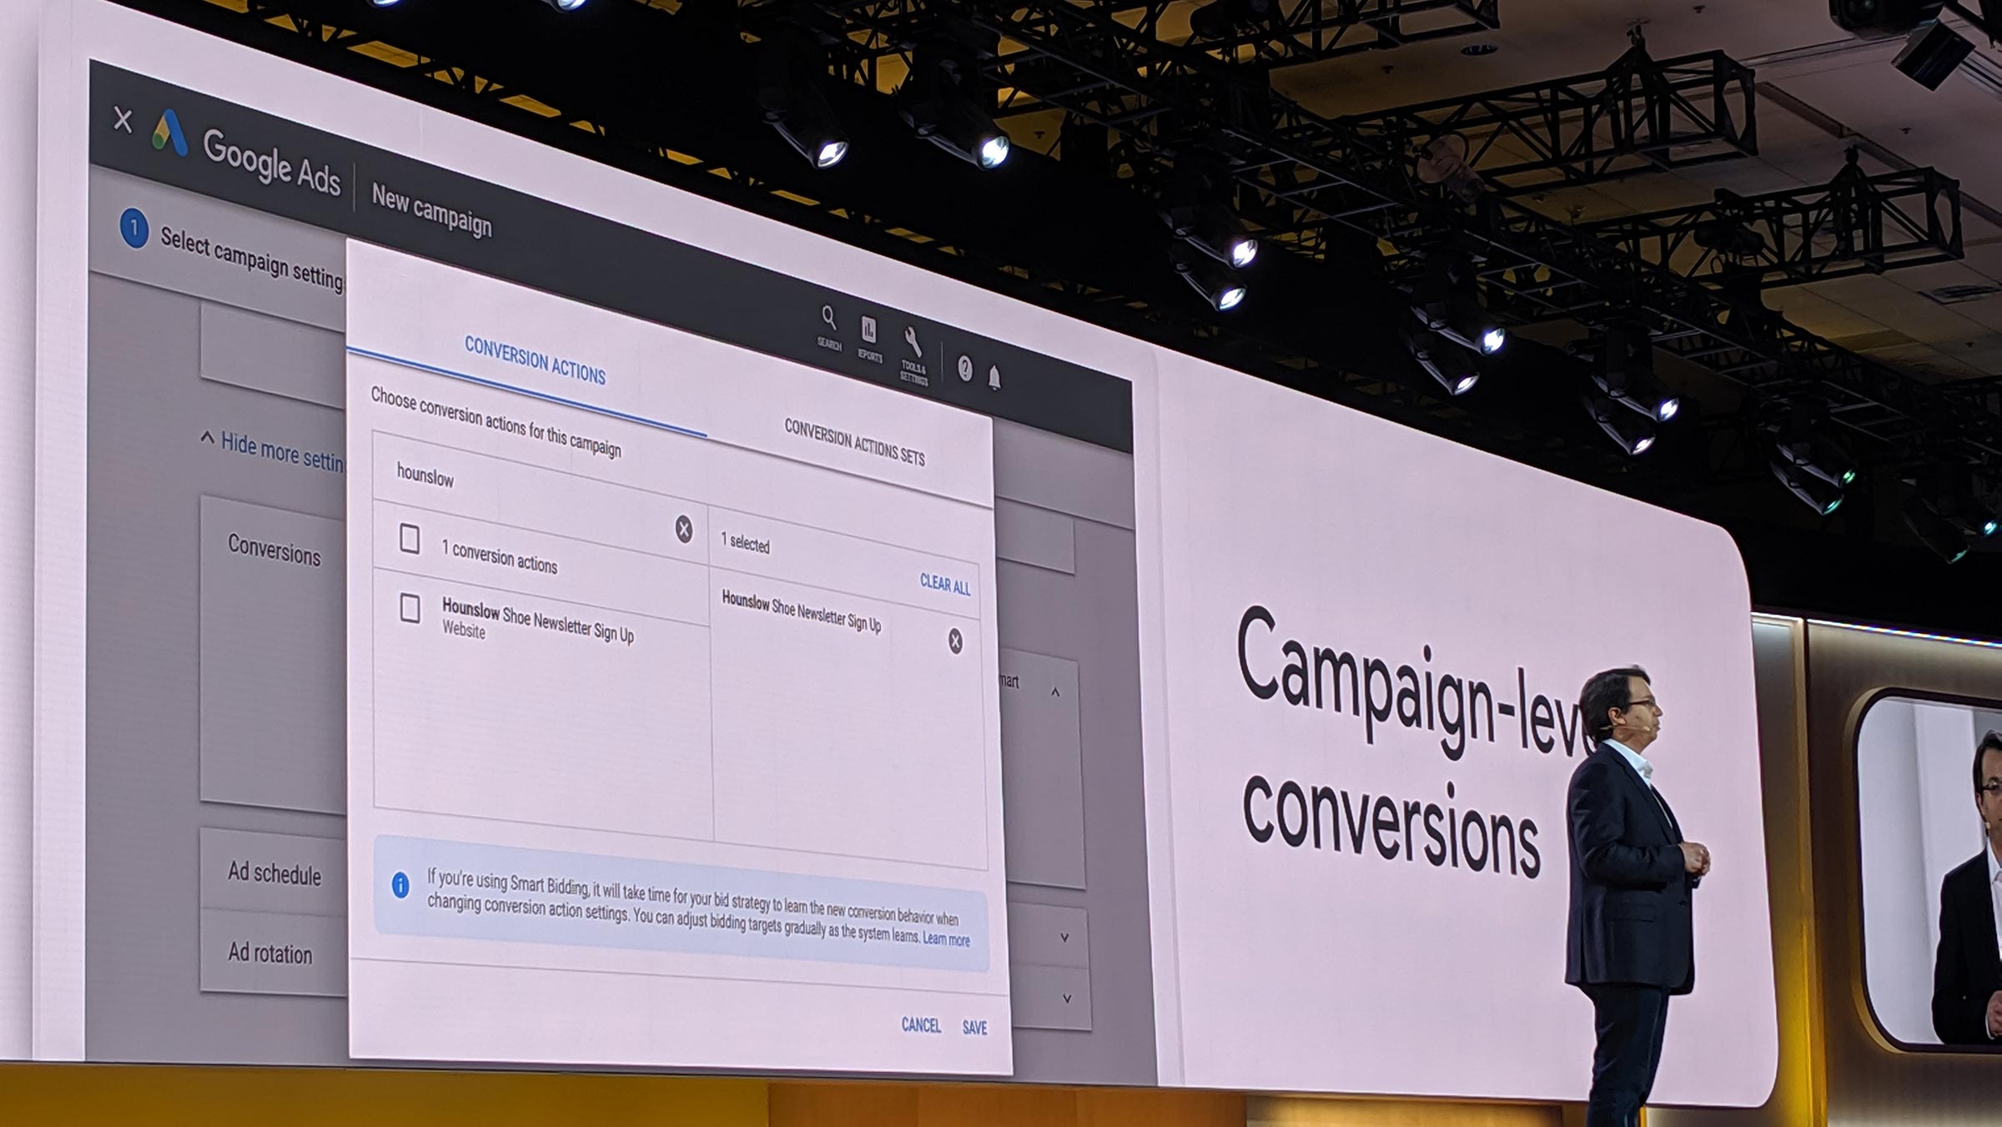The image size is (2002, 1127).
Task: Select the Ad rotation settings row
Action: pos(274,952)
